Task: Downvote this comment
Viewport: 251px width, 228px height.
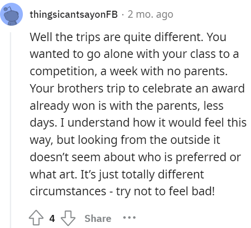Action: 68,218
